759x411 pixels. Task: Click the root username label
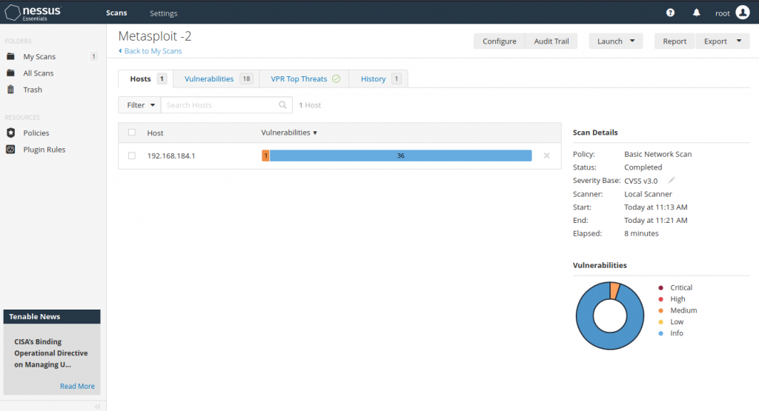pos(723,13)
